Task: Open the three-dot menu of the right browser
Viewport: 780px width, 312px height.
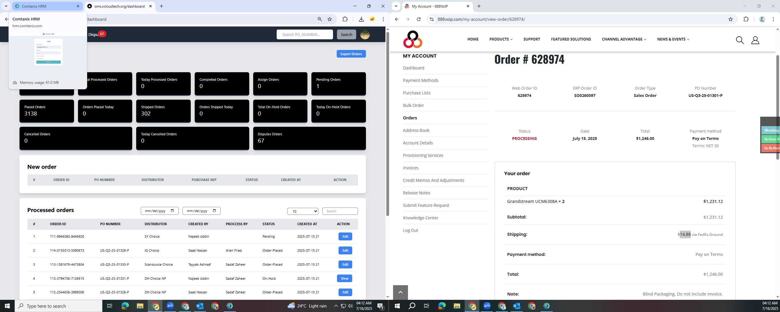Action: tap(773, 19)
